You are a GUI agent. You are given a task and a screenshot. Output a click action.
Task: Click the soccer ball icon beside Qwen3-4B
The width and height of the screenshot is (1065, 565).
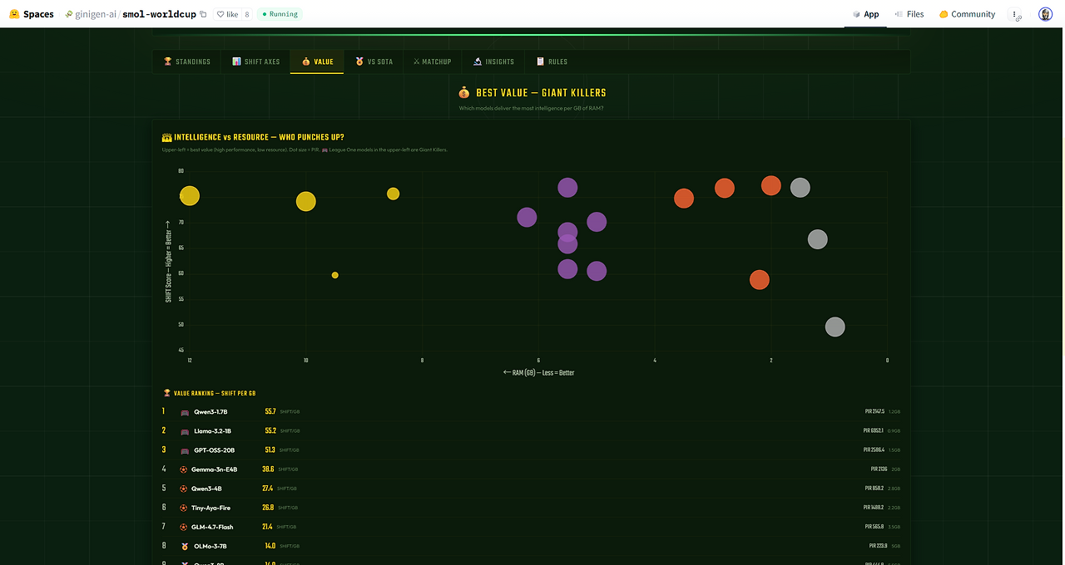(183, 489)
